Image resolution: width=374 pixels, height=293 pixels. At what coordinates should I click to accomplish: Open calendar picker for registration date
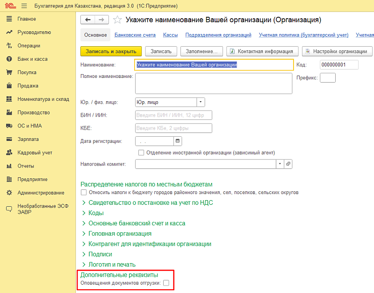[x=178, y=141]
